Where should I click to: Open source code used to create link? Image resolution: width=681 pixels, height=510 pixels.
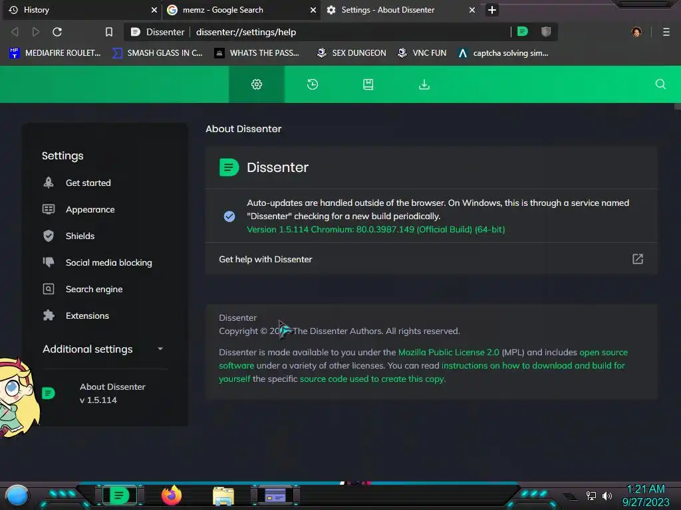[x=372, y=379]
